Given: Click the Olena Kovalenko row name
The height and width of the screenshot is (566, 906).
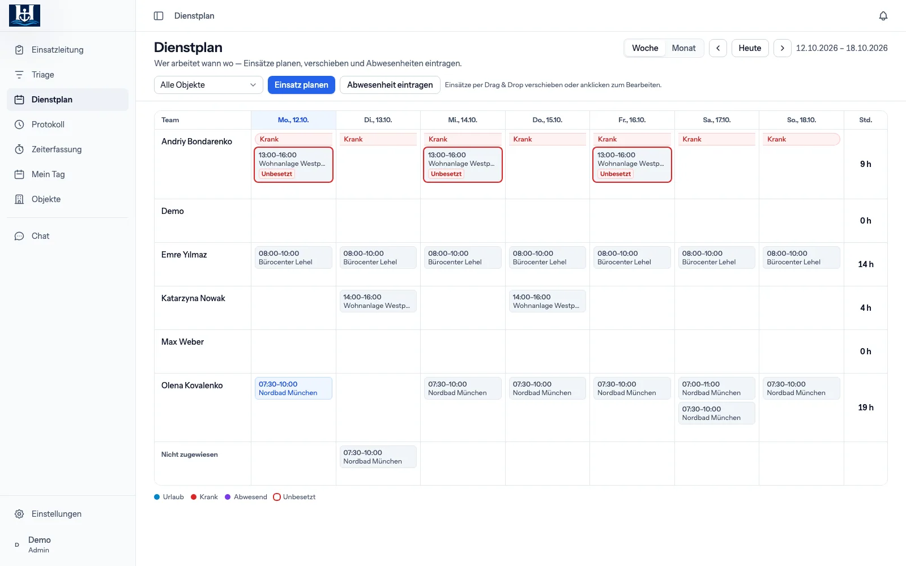Looking at the screenshot, I should [192, 385].
